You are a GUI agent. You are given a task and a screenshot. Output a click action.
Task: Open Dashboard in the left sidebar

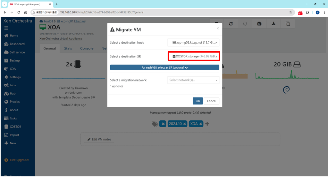(17, 44)
